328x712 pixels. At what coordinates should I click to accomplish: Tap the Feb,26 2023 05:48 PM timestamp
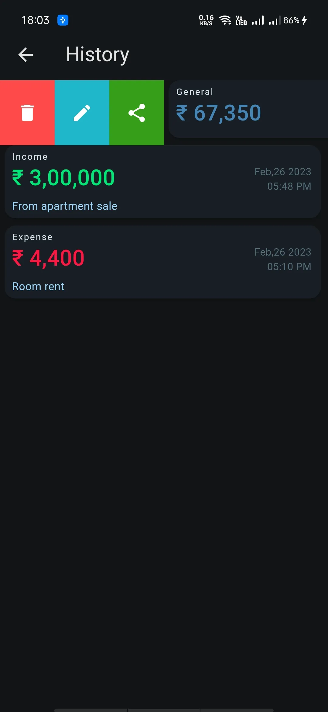[x=283, y=179]
